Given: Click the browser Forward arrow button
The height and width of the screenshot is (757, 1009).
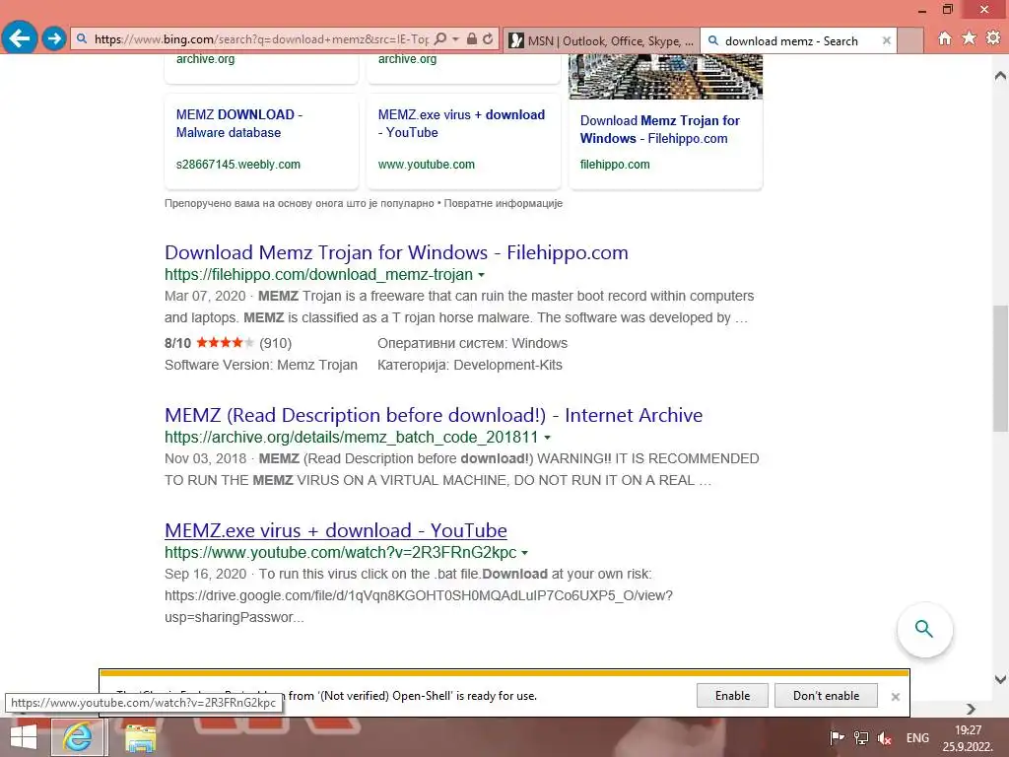Looking at the screenshot, I should [55, 38].
